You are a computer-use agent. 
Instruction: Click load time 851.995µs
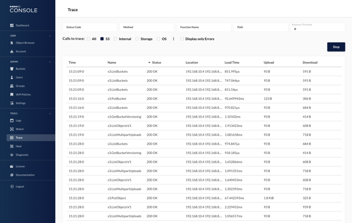coord(232,71)
